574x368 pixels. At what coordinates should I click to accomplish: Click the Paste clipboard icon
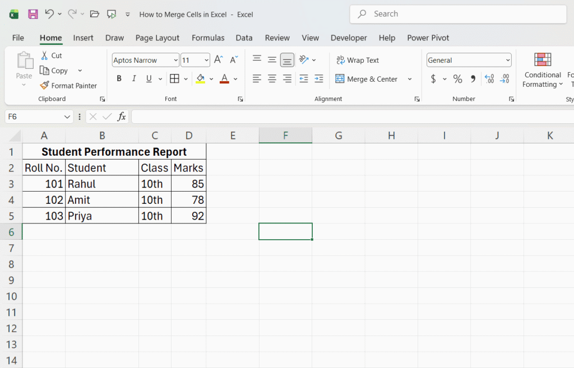pyautogui.click(x=25, y=60)
